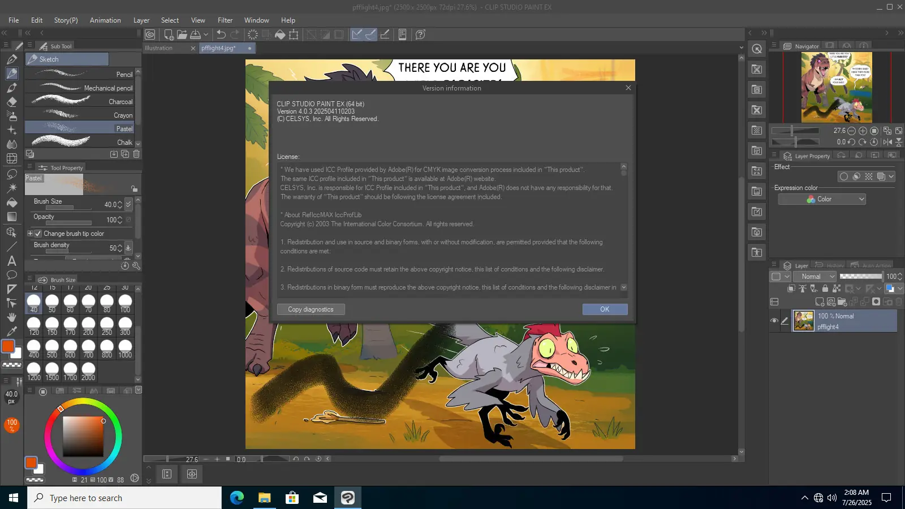Screen dimensions: 905x509
Task: Select the Text tool
Action: click(11, 261)
